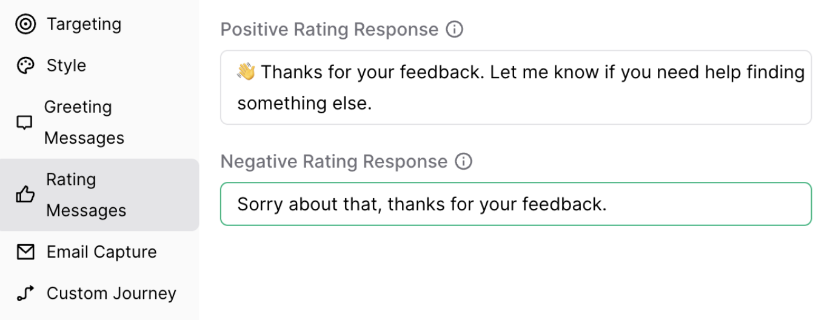Click the Custom Journey route icon
The width and height of the screenshot is (827, 320).
coord(25,293)
